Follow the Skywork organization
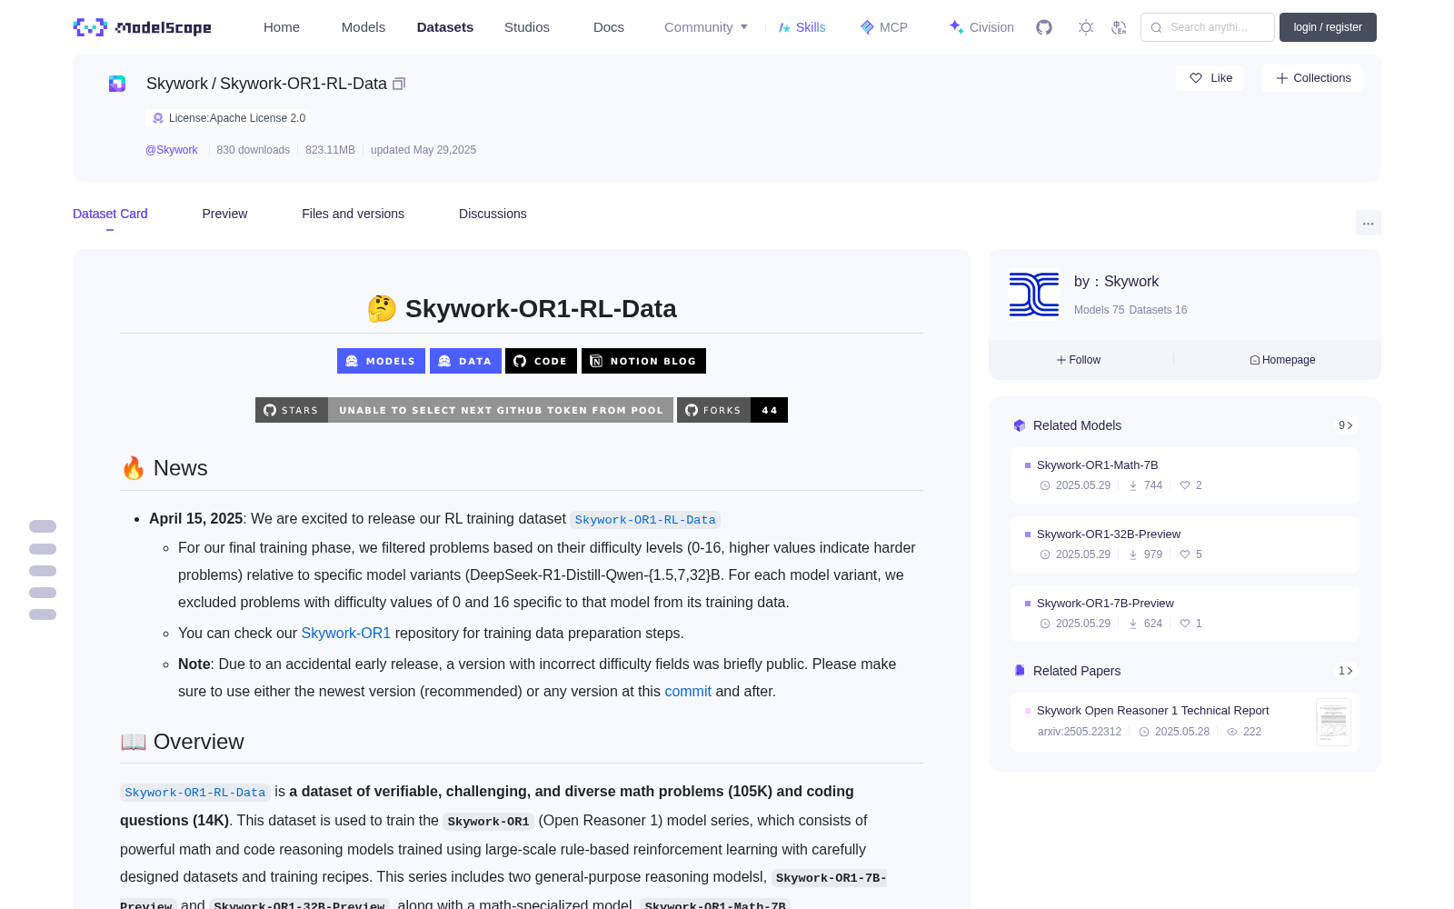This screenshot has width=1454, height=909. 1079,360
